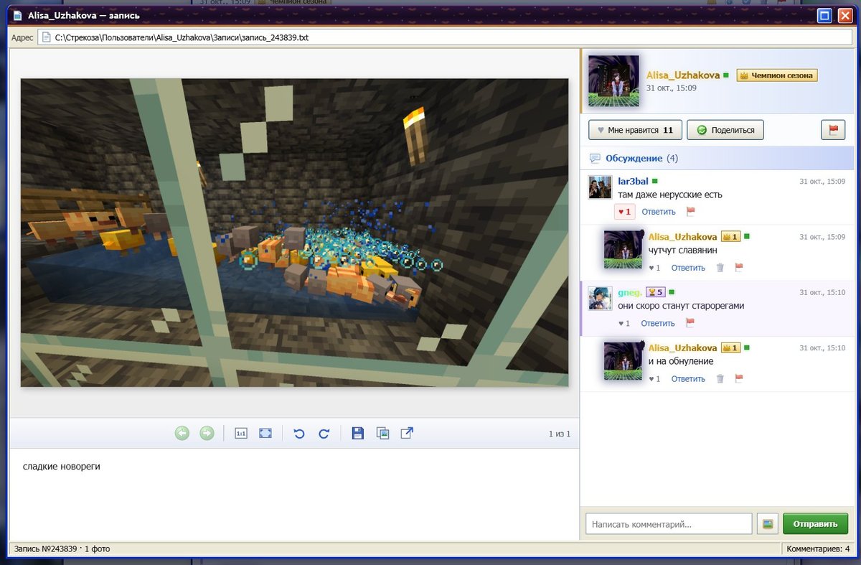Reply to gneg's comment via "Ответить"
Viewport: 861px width, 565px height.
point(658,324)
